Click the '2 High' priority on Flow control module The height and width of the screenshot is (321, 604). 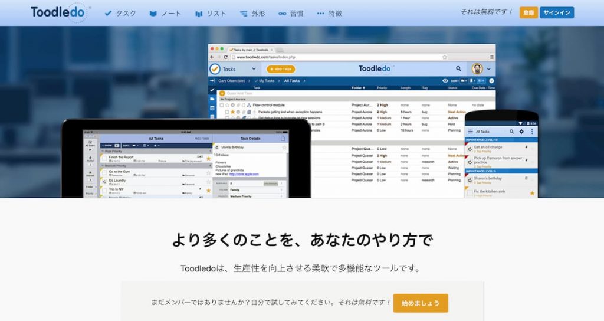click(382, 105)
